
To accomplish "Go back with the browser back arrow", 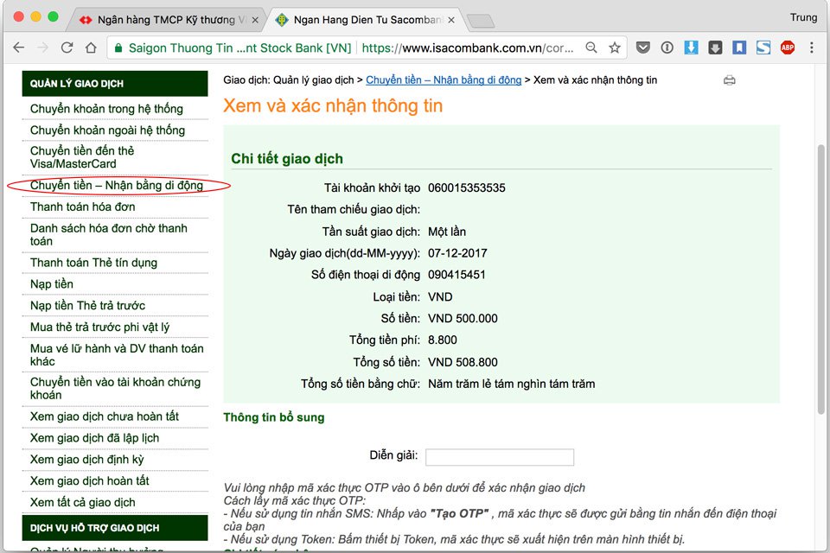I will (19, 48).
